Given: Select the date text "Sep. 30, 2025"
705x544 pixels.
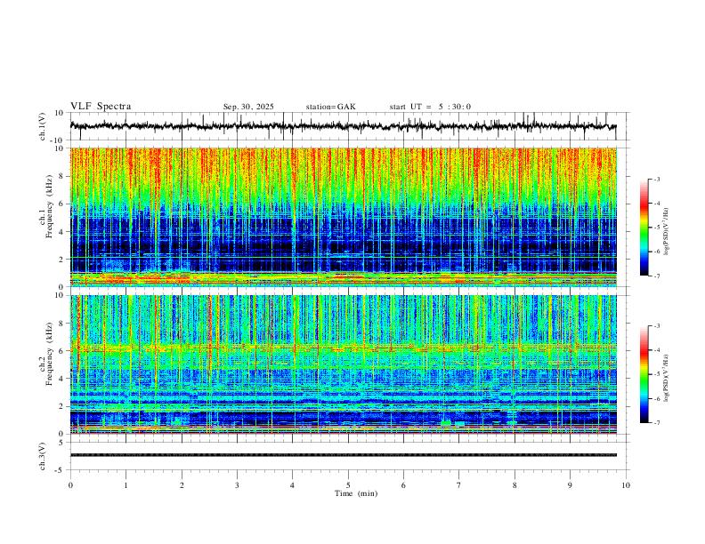Looking at the screenshot, I should tap(248, 107).
